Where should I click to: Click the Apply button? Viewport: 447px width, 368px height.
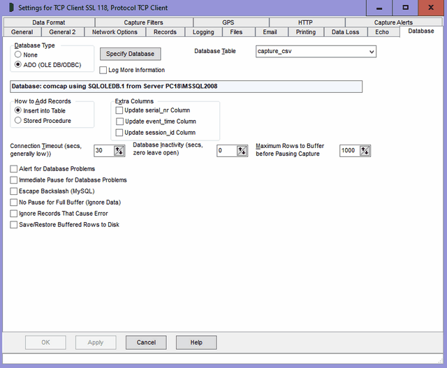pos(96,342)
